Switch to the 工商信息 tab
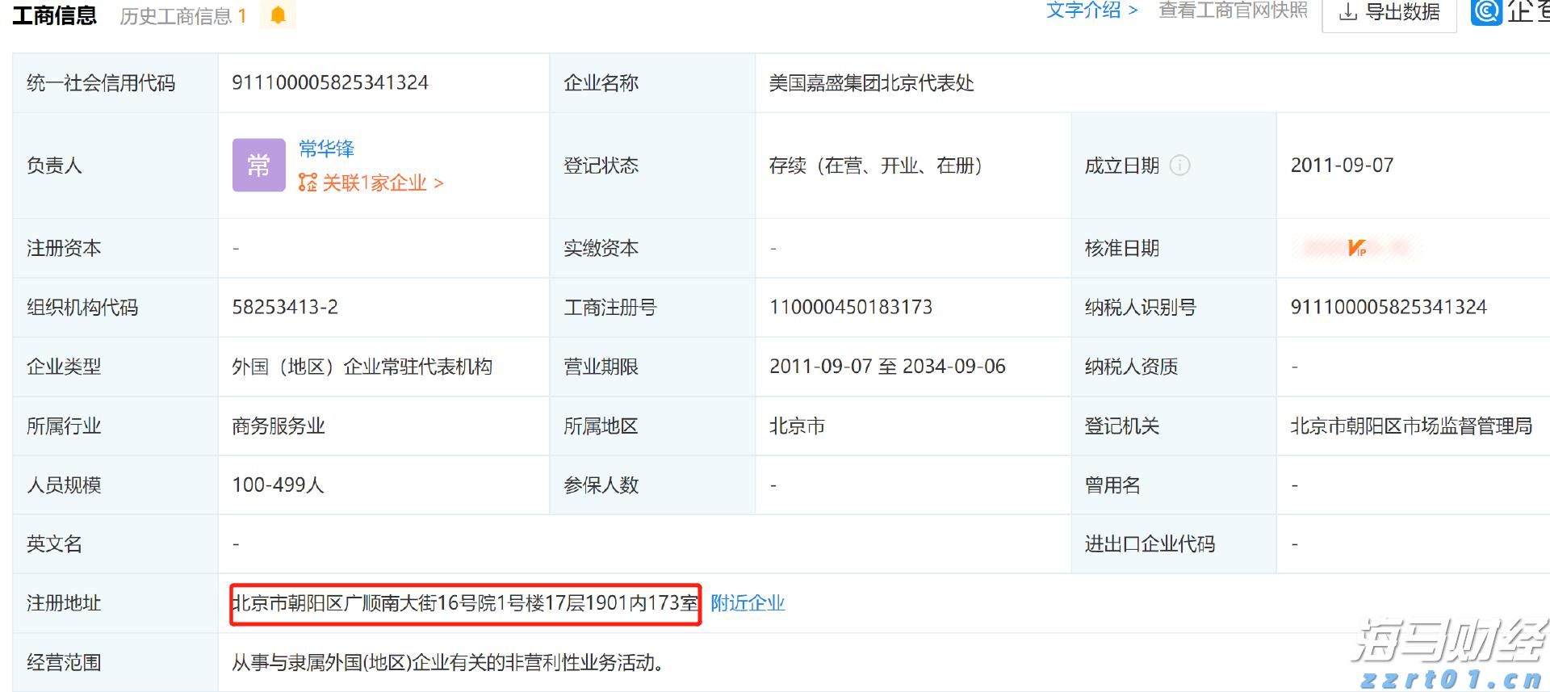Screen dimensions: 1550x692 [x=54, y=15]
